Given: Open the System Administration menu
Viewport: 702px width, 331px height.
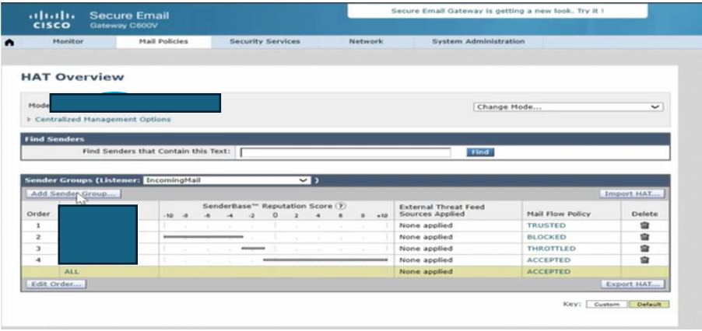Looking at the screenshot, I should 478,42.
